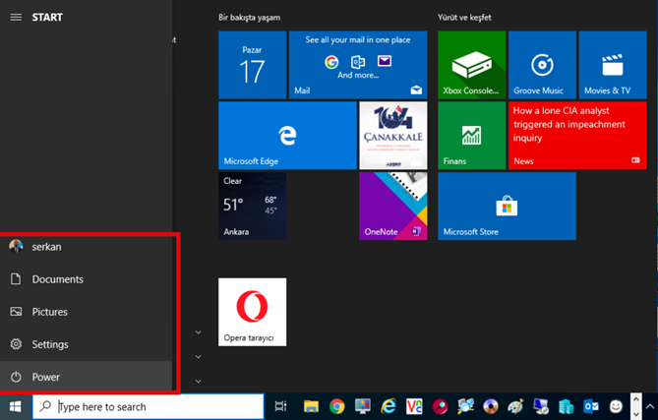658x420 pixels.
Task: Click the hamburger menu icon next to START
Action: (16, 17)
